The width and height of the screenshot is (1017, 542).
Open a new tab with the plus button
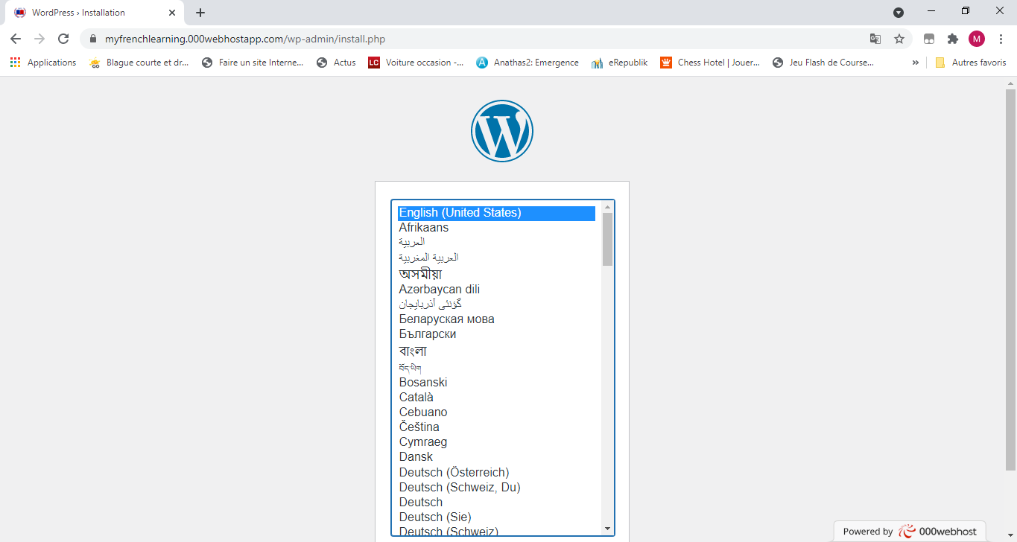click(x=200, y=13)
